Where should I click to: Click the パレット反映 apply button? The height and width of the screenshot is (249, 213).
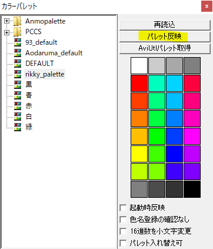click(x=165, y=36)
